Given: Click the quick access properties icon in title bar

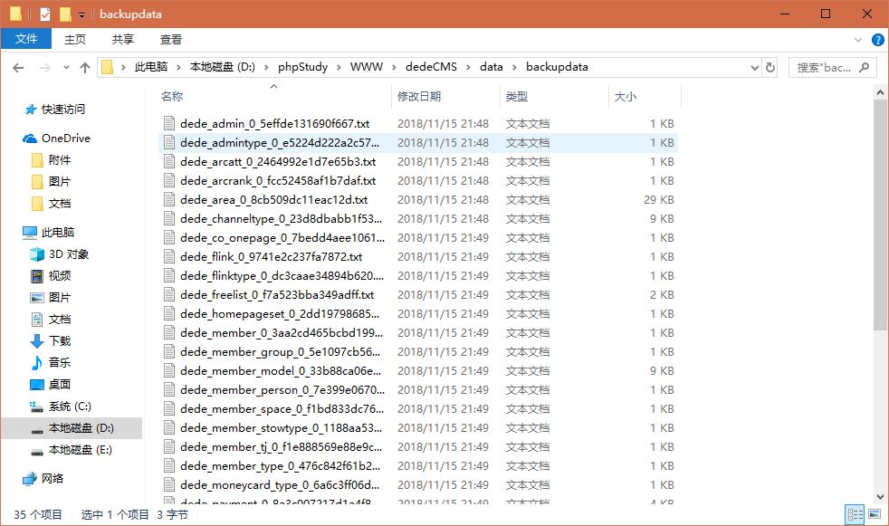Looking at the screenshot, I should [x=44, y=14].
